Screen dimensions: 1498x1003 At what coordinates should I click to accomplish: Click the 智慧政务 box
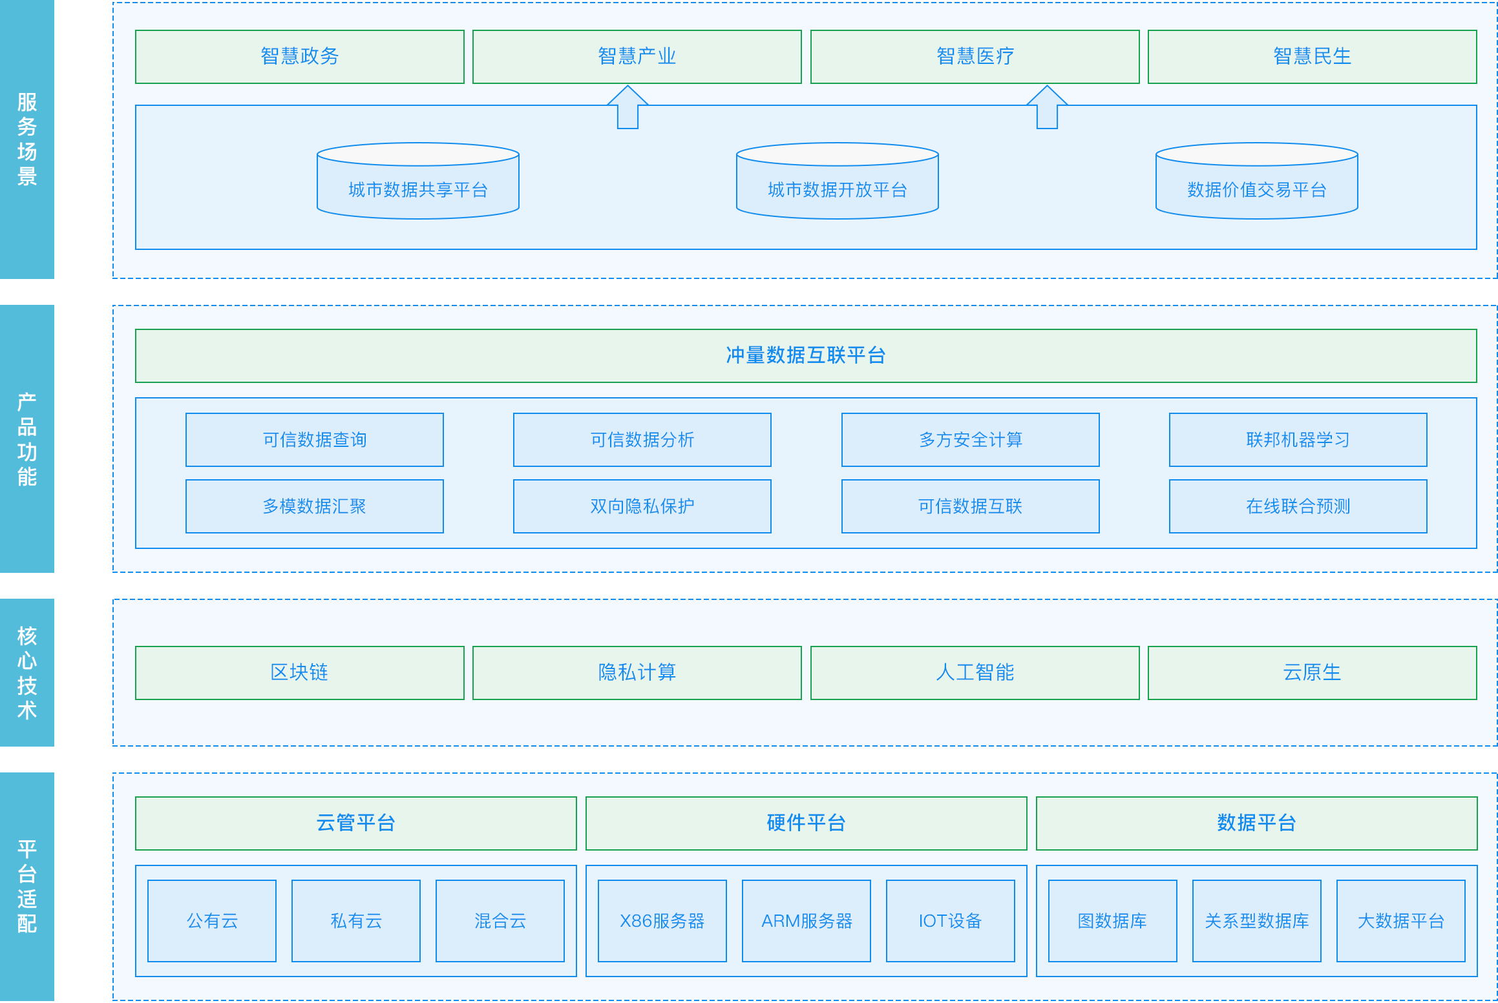(x=299, y=57)
